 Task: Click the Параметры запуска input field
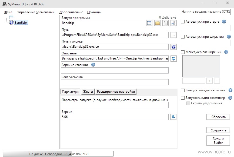(115, 105)
